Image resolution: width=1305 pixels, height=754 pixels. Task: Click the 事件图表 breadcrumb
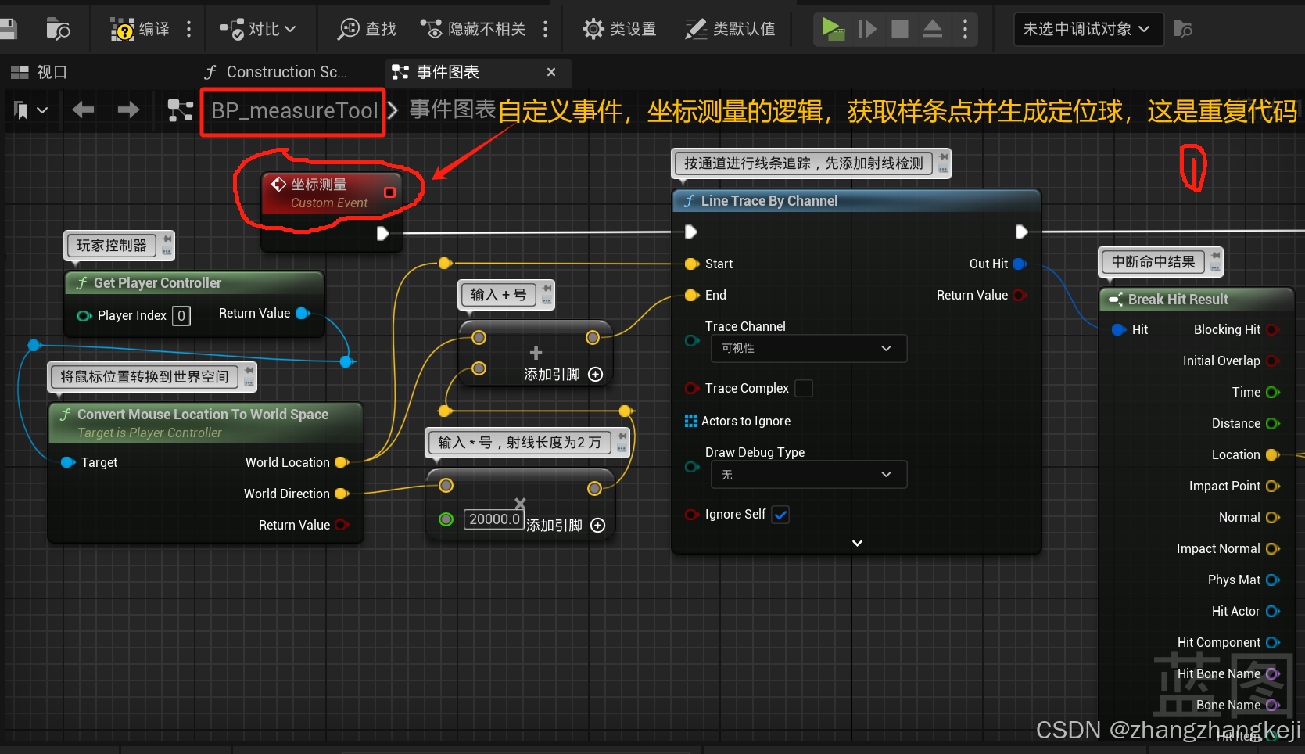point(453,110)
